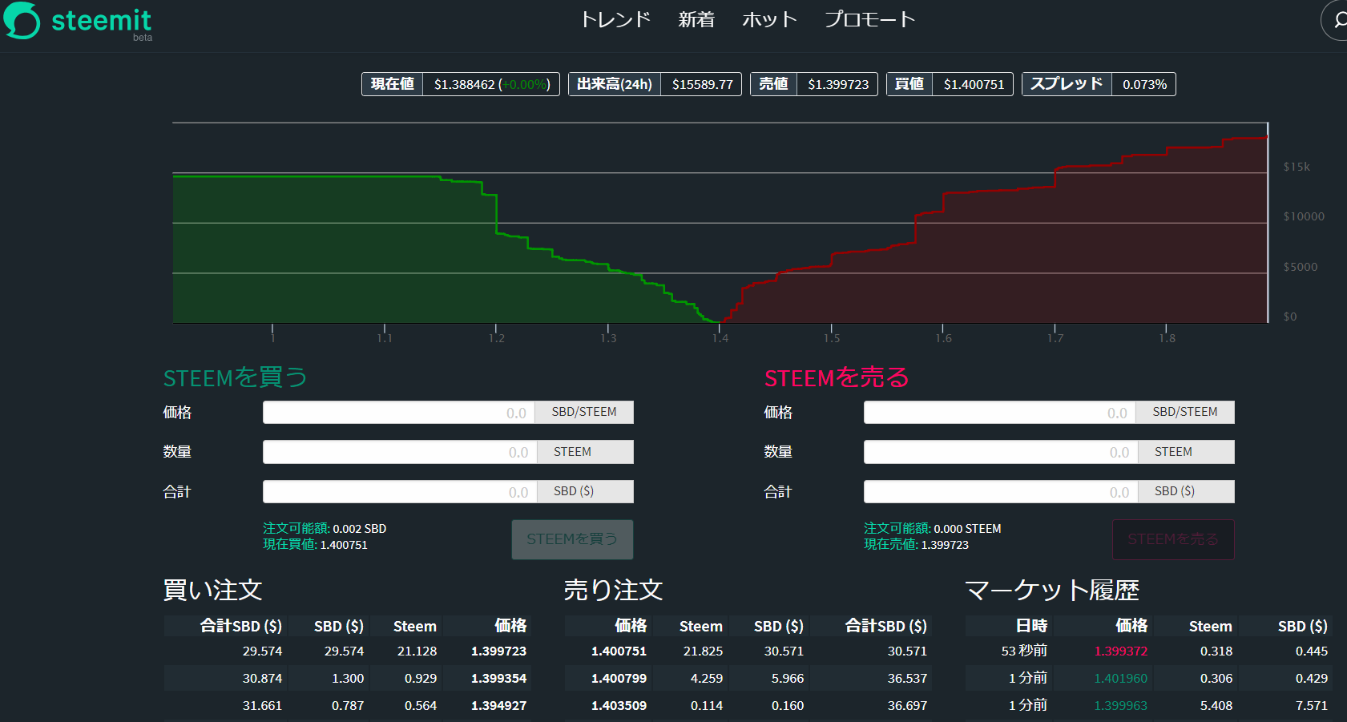
Task: Focus the sell quantity STEEM field
Action: coord(999,452)
